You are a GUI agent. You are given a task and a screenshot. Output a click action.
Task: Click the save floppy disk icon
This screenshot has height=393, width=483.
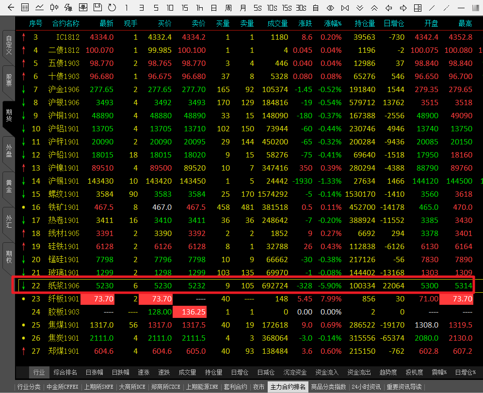click(x=97, y=8)
